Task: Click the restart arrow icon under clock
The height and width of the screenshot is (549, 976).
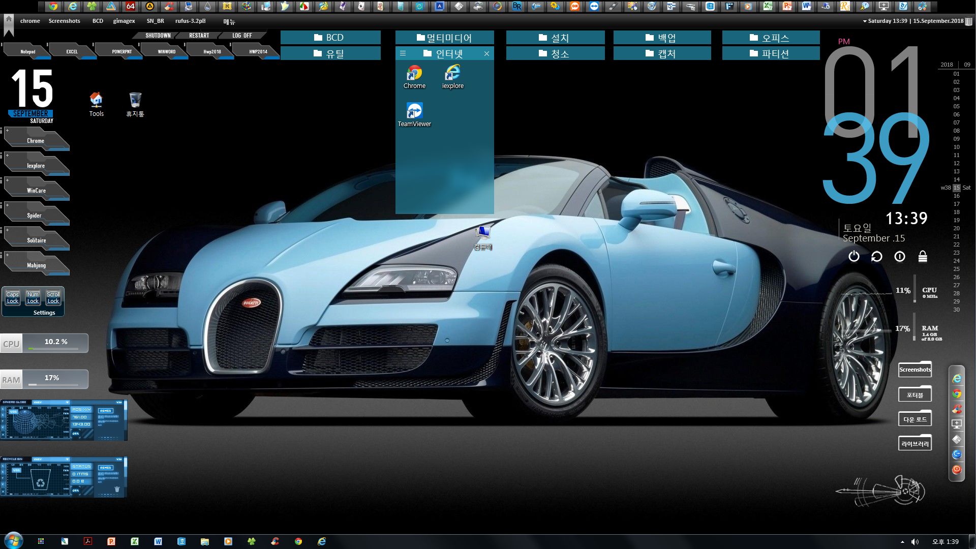Action: [877, 257]
